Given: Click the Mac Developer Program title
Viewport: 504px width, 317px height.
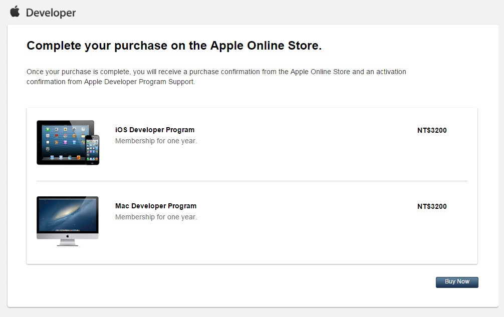Looking at the screenshot, I should [x=156, y=206].
